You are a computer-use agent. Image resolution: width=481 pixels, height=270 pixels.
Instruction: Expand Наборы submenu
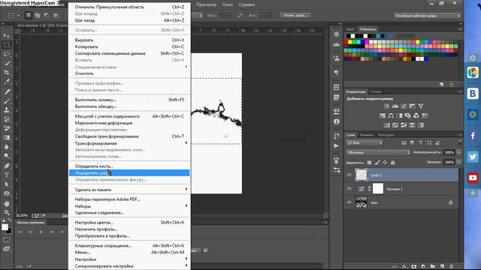(x=129, y=206)
